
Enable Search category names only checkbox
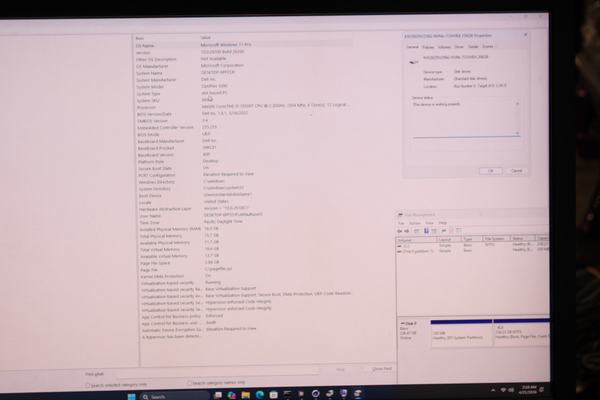click(189, 383)
